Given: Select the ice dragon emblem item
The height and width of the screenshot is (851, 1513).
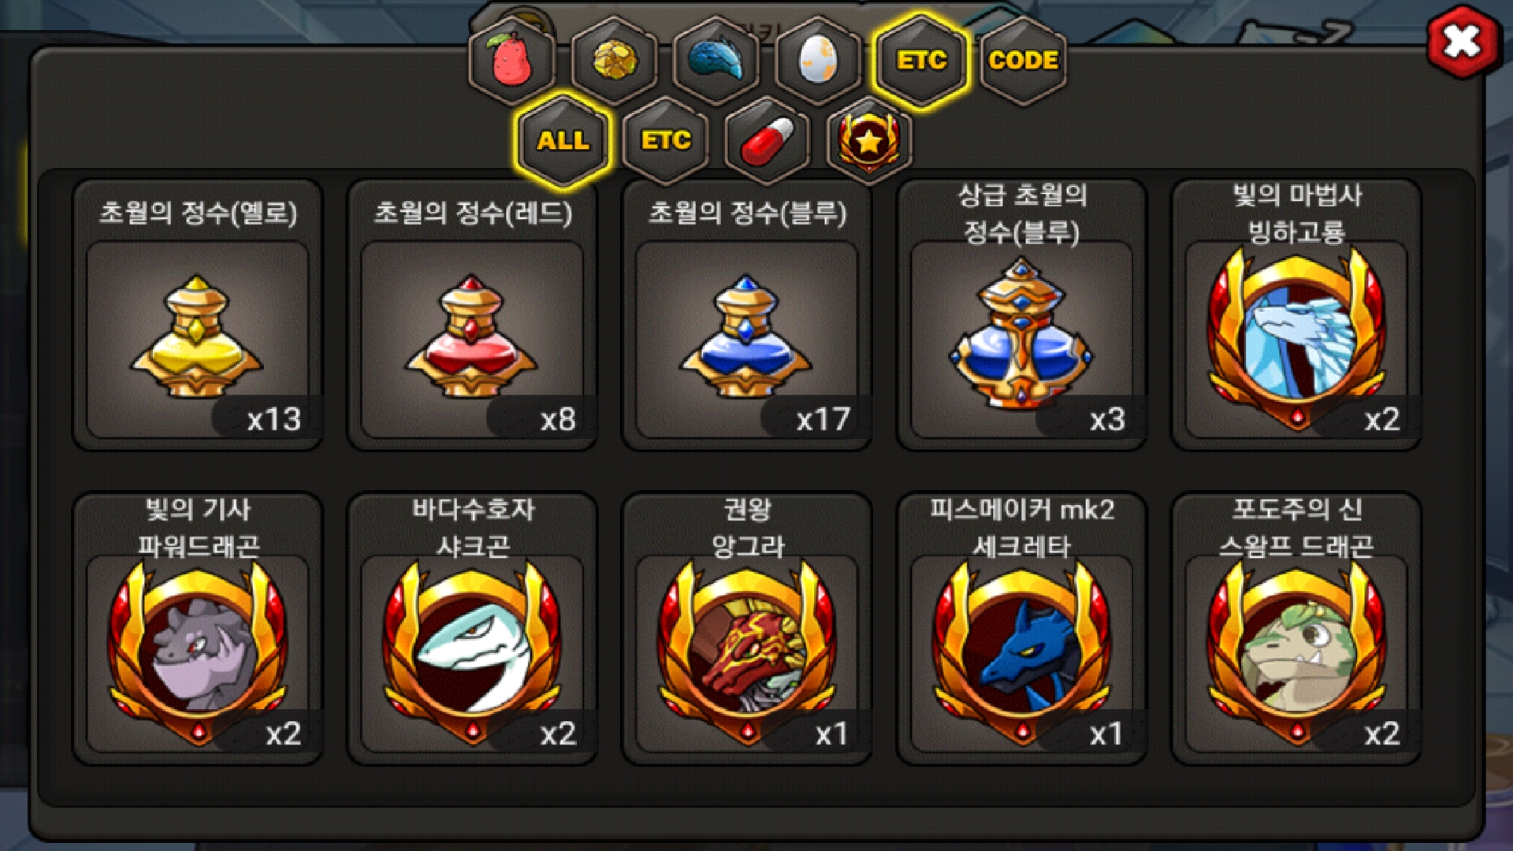Looking at the screenshot, I should tap(1296, 315).
